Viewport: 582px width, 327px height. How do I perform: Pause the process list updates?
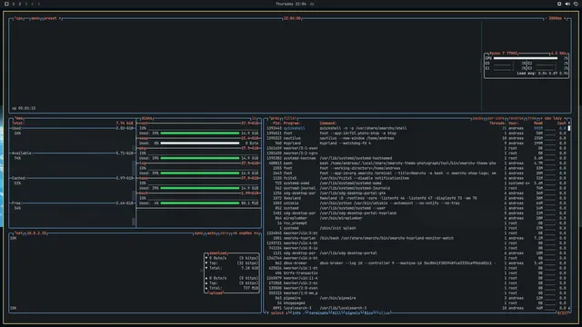click(477, 118)
